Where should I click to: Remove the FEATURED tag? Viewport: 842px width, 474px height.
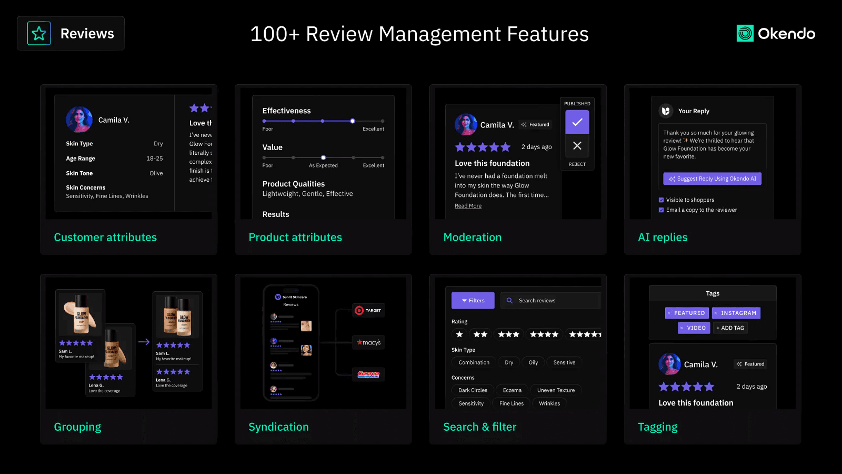[x=669, y=313]
